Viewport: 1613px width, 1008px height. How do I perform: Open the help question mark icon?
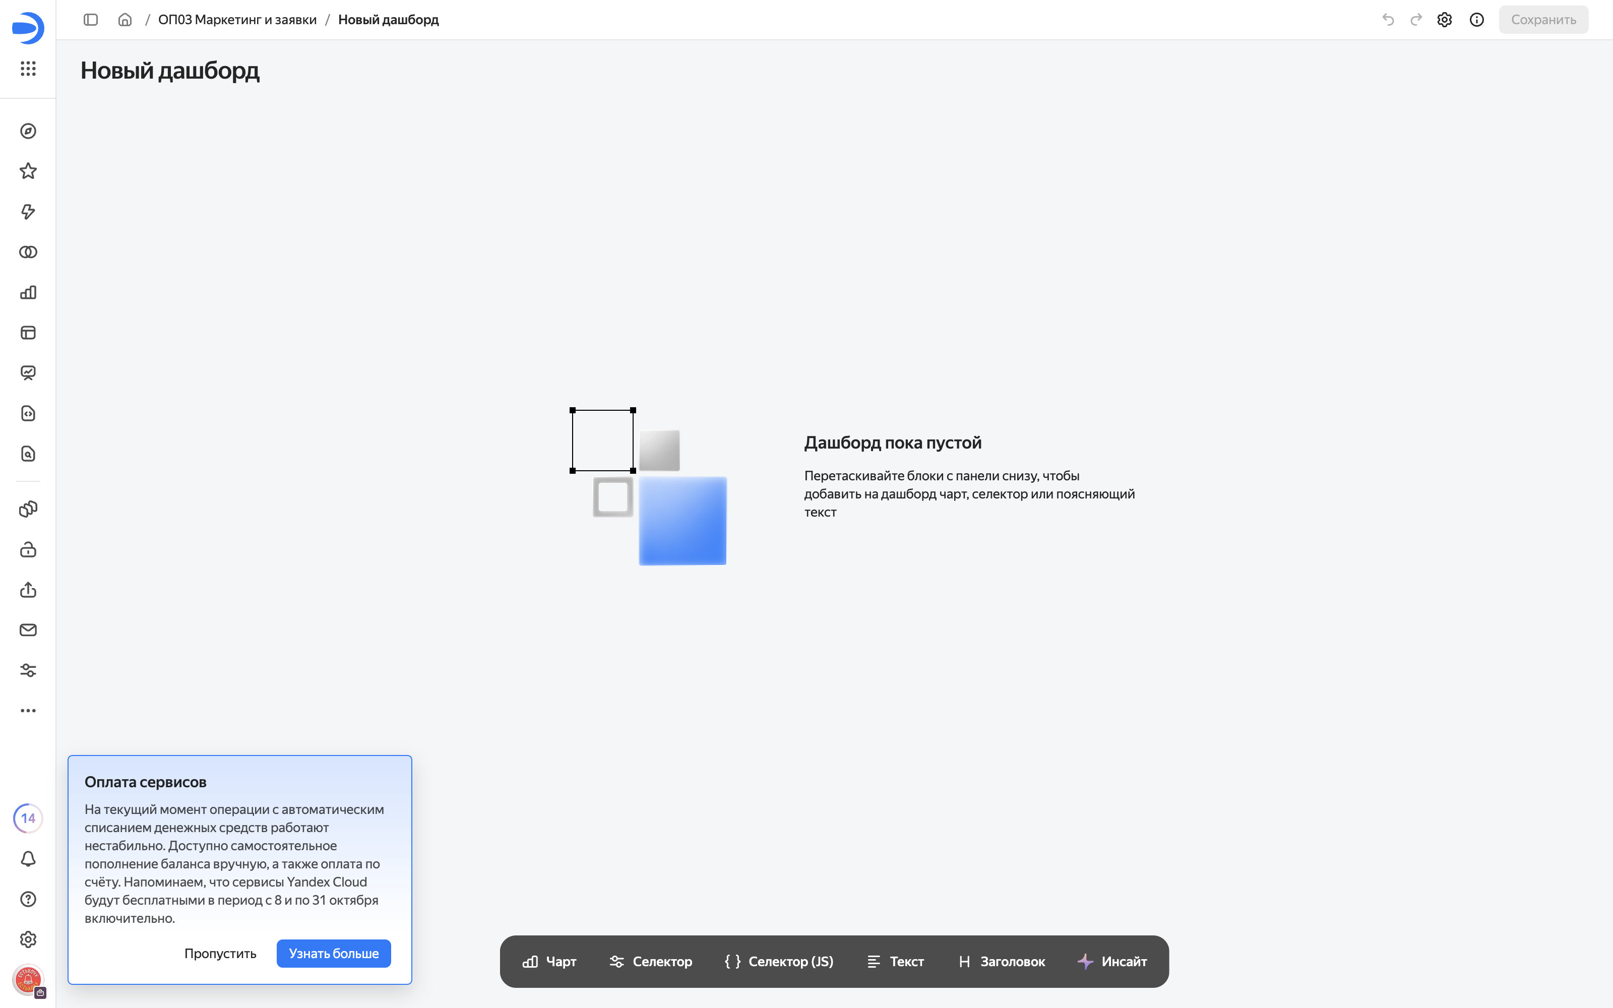[x=28, y=899]
